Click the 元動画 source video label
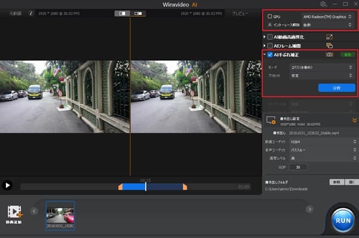 [x=16, y=14]
